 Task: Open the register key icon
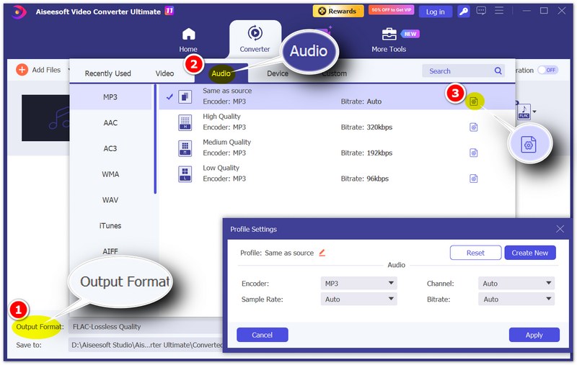tap(464, 12)
